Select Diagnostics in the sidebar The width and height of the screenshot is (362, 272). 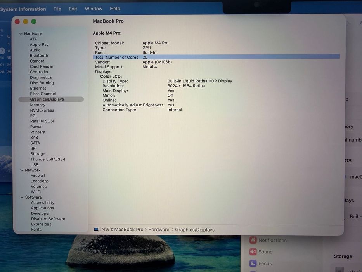tap(41, 77)
